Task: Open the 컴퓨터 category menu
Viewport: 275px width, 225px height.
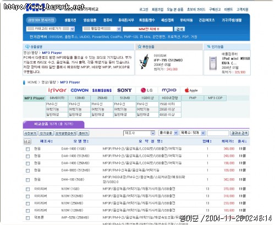Action: (x=108, y=20)
